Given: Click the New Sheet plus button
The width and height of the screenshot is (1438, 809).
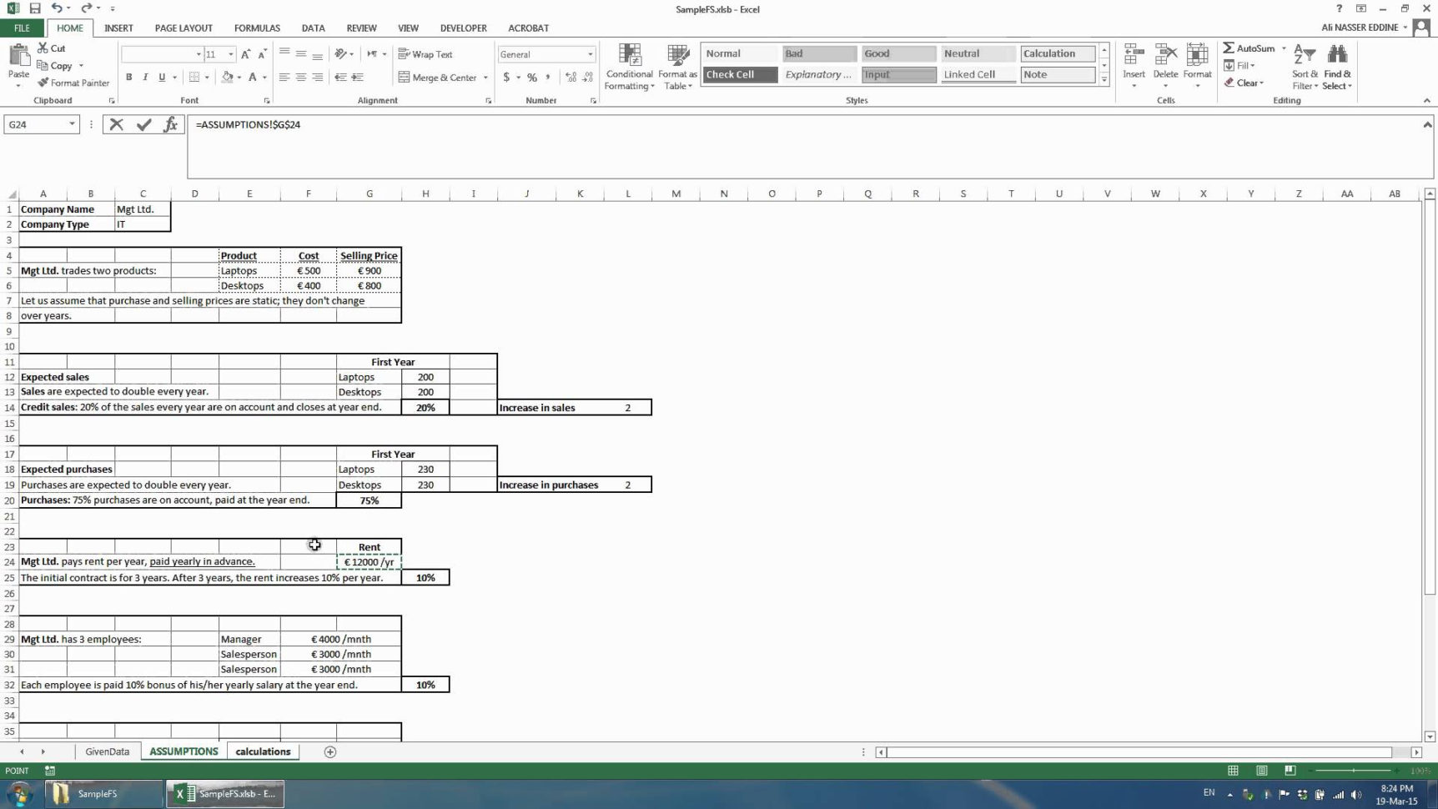Looking at the screenshot, I should coord(329,751).
